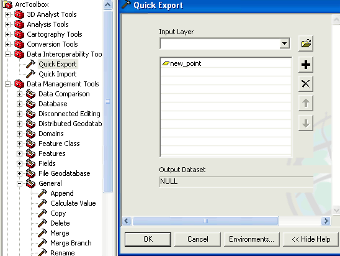This screenshot has width=340, height=256.
Task: Select the Feature Class label
Action: 59,144
